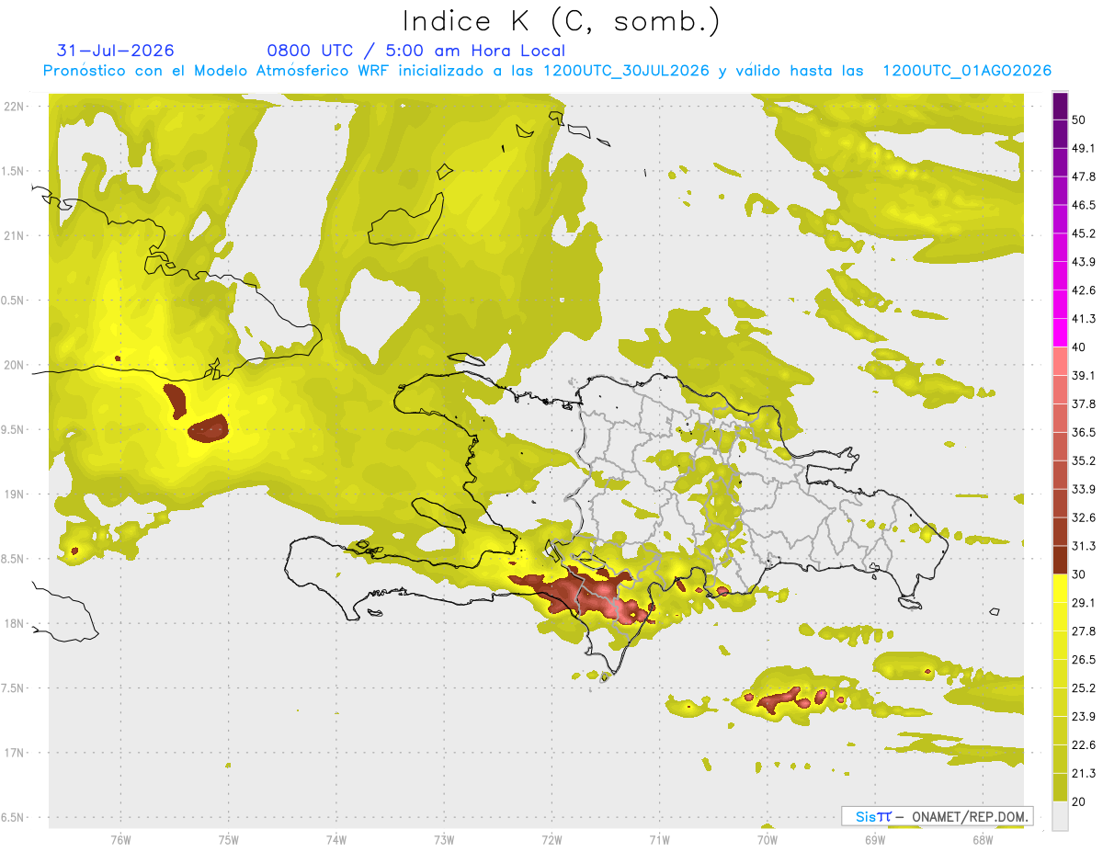Click the color bar value '23.9'
Viewport: 1103px width, 852px height.
point(1084,716)
